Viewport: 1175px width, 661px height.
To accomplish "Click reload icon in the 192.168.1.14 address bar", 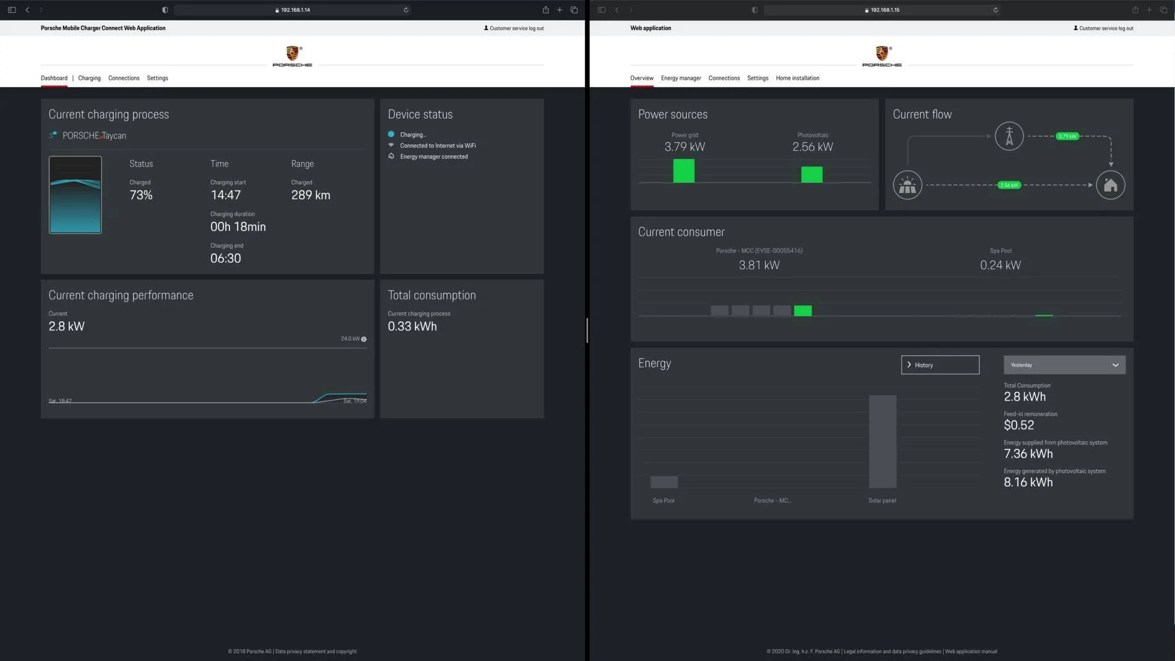I will click(406, 10).
